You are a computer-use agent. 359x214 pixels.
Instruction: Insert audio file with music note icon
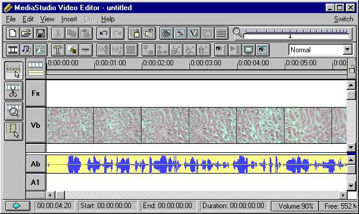(27, 49)
